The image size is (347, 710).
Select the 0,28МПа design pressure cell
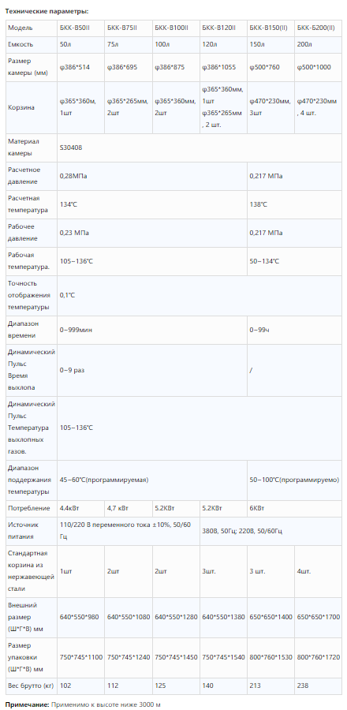[152, 176]
